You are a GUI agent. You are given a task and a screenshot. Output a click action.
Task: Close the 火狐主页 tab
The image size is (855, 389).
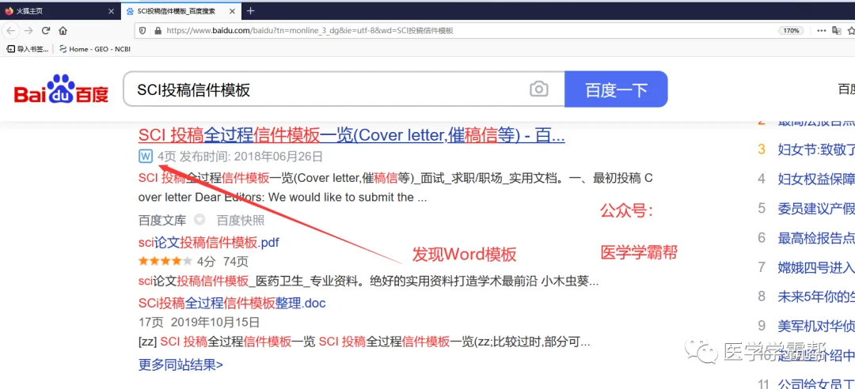click(x=112, y=11)
